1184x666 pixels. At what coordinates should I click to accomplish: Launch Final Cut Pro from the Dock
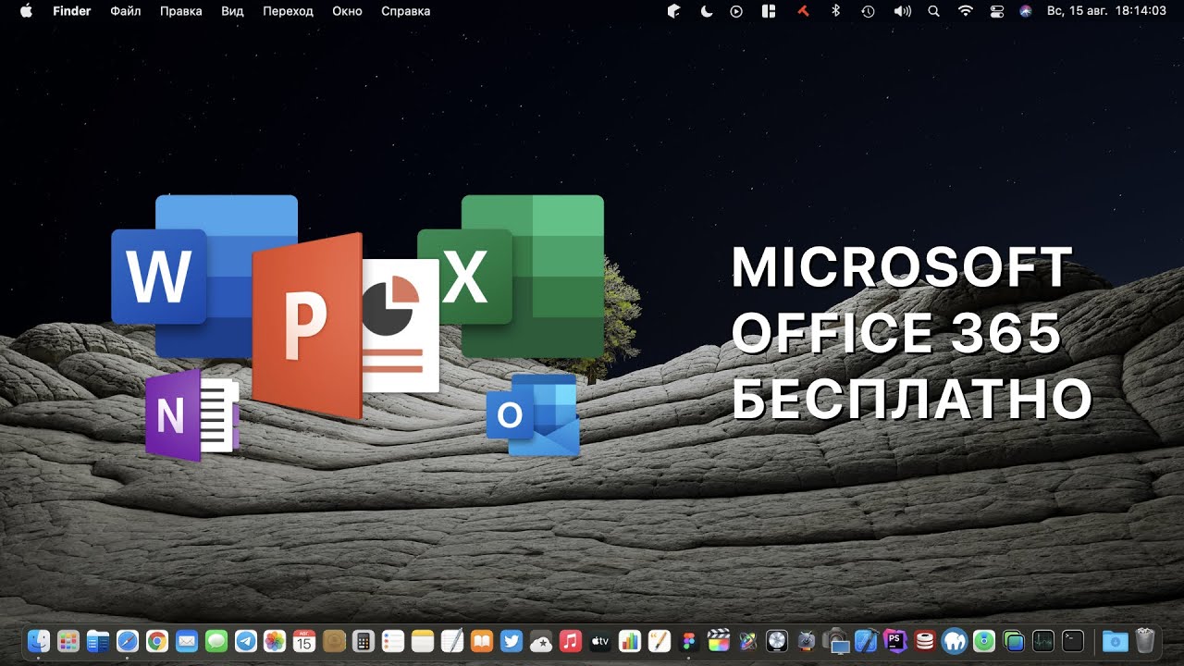(718, 640)
